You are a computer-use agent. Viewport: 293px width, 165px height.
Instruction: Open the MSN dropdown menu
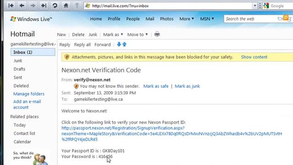click(207, 19)
